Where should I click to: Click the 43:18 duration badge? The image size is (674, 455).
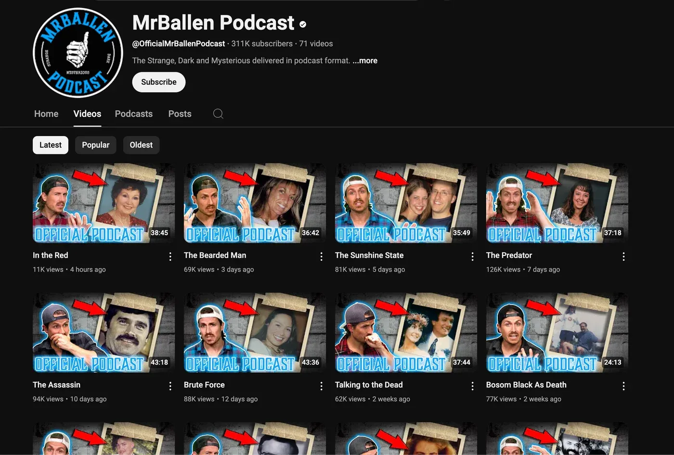[x=159, y=362]
